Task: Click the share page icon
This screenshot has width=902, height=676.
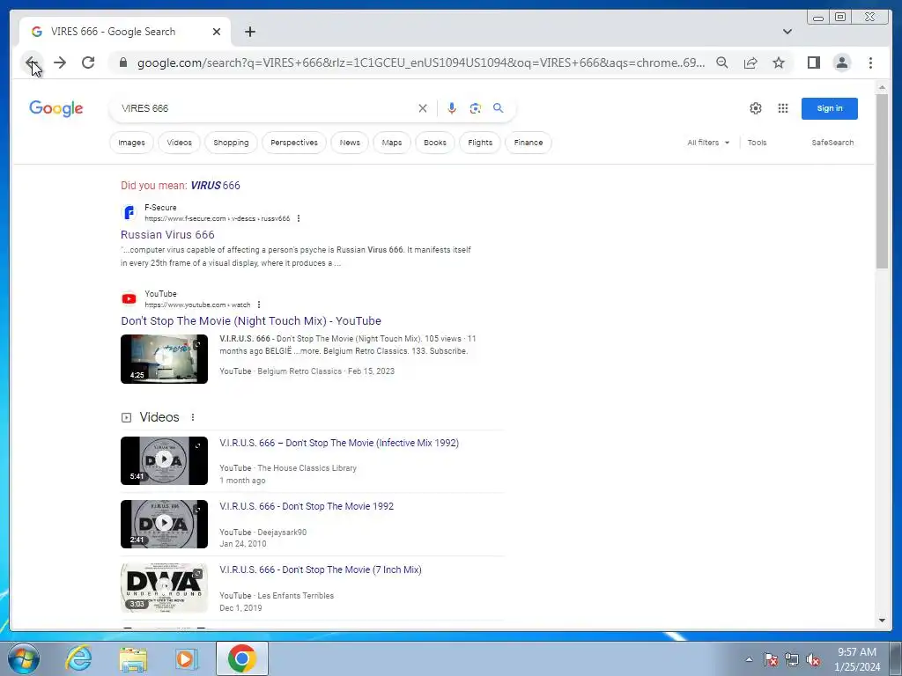Action: (x=750, y=62)
